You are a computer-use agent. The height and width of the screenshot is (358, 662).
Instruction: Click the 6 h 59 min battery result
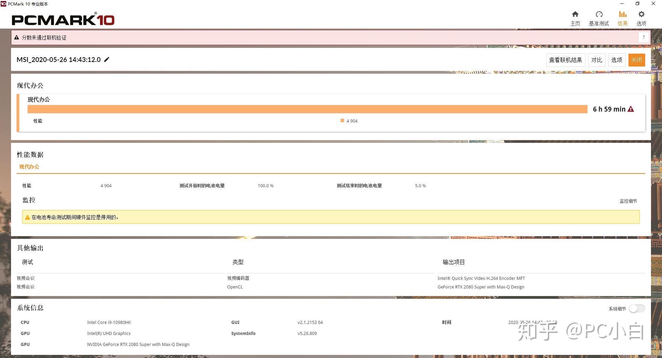point(609,109)
